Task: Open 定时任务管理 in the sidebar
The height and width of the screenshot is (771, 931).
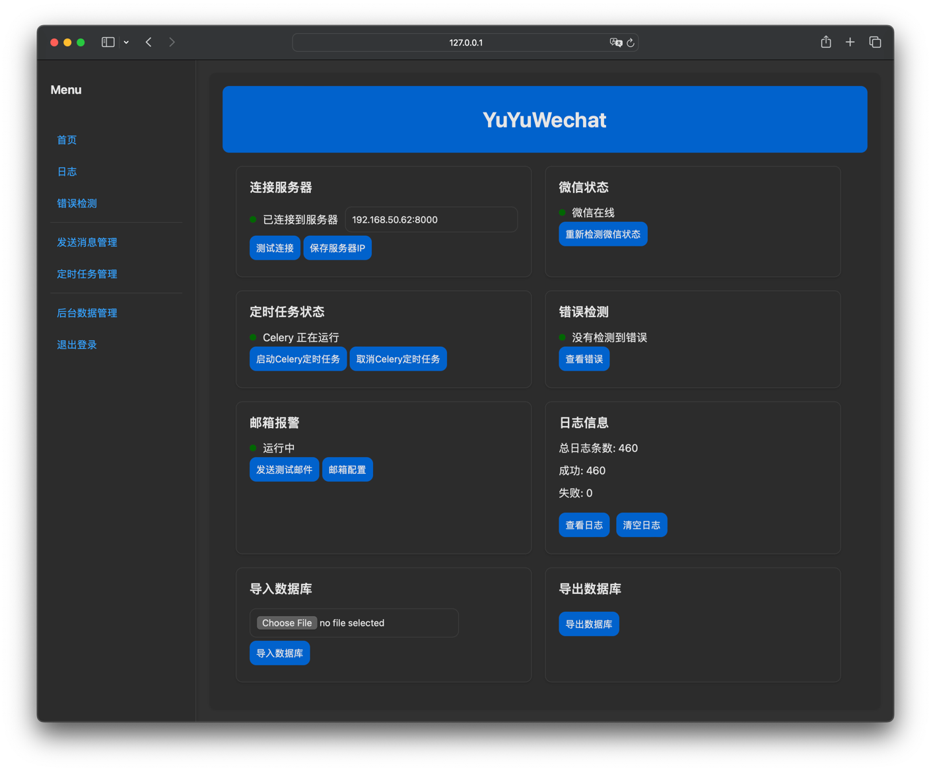Action: (x=86, y=274)
